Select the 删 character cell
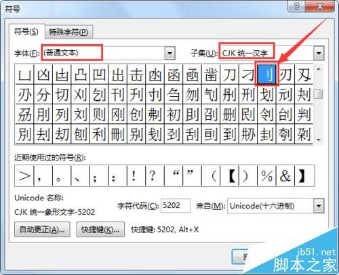This screenshot has width=339, height=275. 230,114
